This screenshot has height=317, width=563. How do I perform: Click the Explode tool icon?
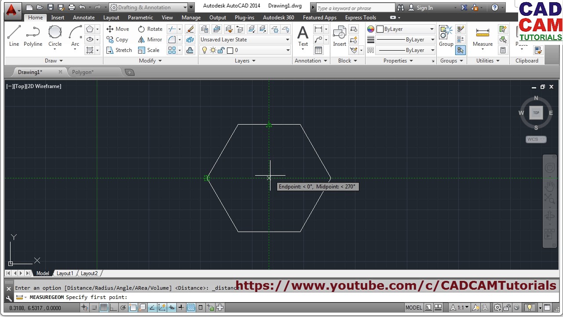(x=190, y=40)
